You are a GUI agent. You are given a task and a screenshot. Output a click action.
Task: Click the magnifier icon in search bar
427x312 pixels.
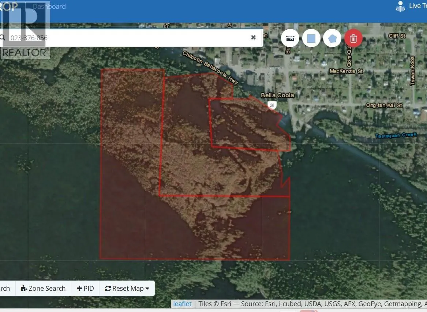tap(2, 38)
